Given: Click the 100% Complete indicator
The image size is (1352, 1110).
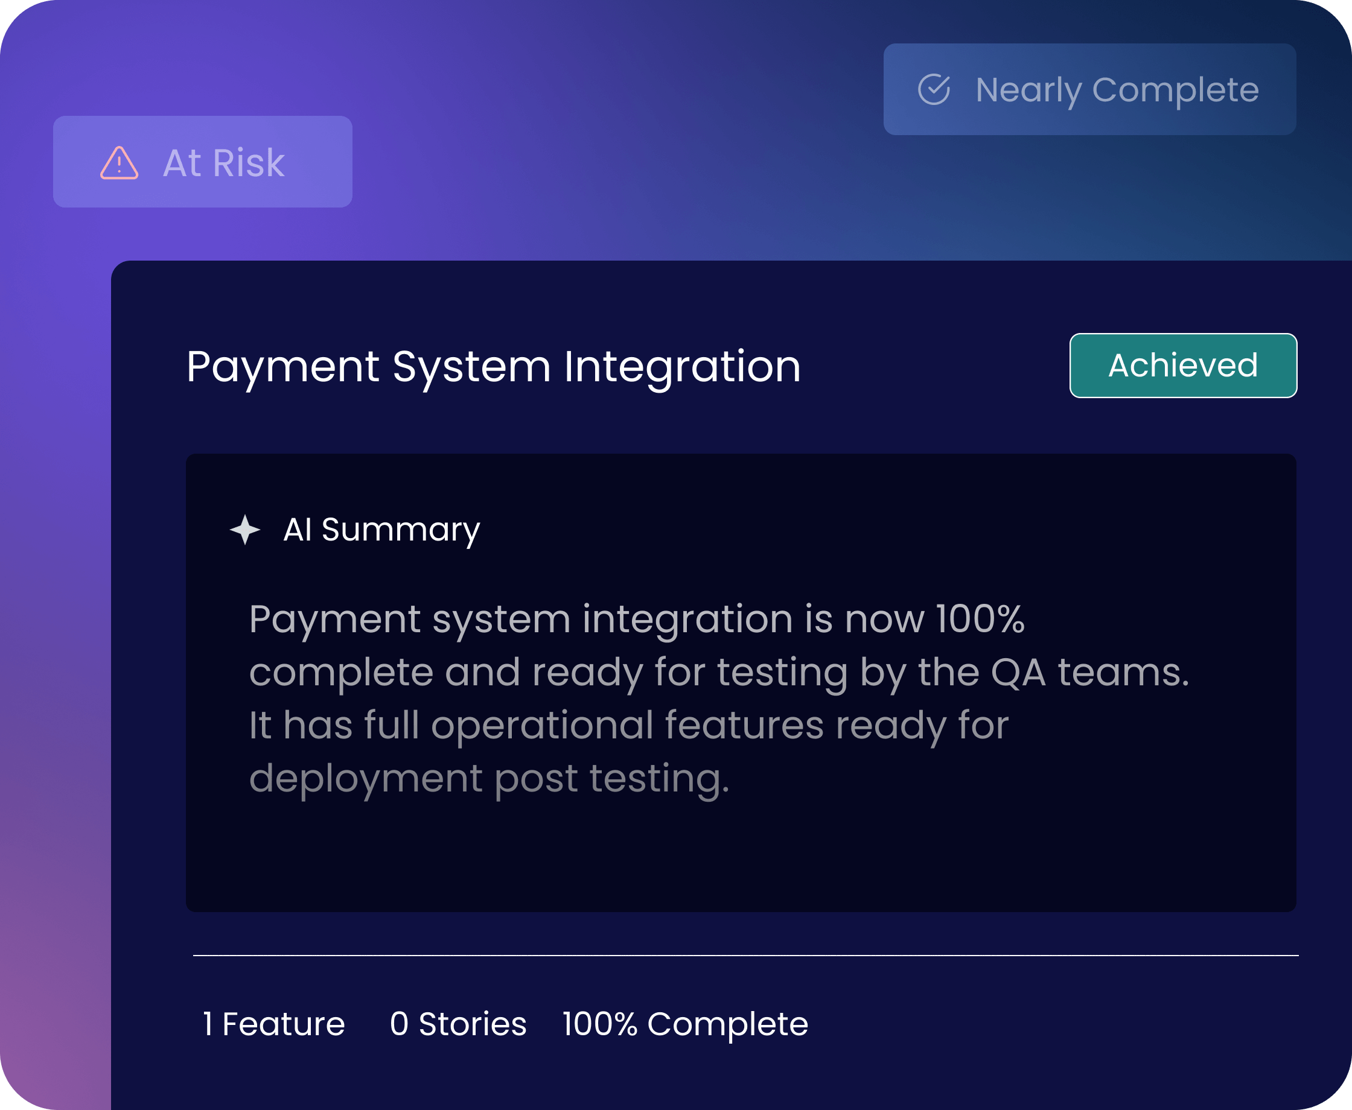Looking at the screenshot, I should pyautogui.click(x=685, y=1024).
